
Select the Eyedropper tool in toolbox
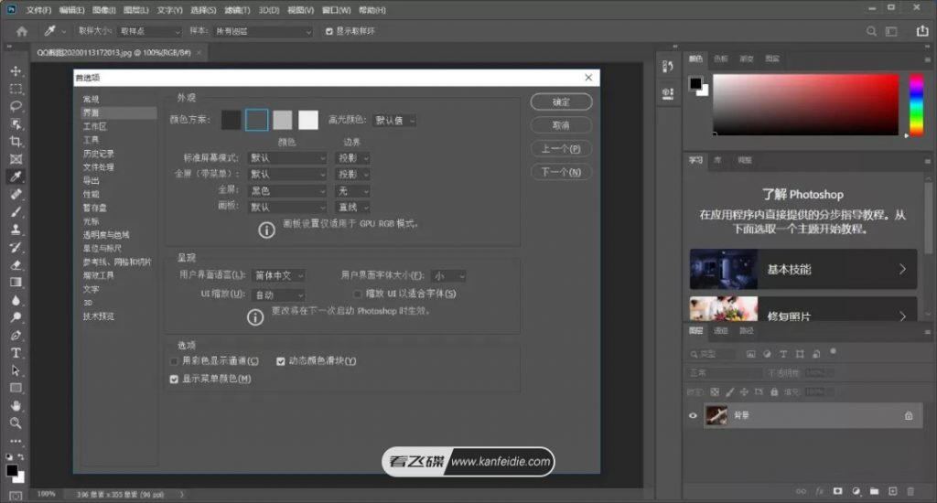(16, 177)
